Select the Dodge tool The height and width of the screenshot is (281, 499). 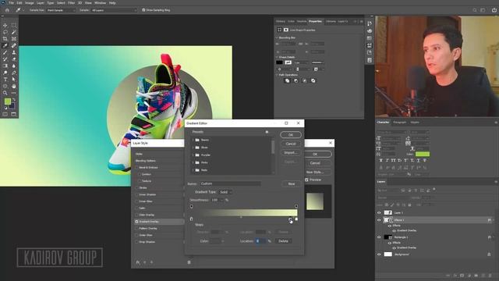5,73
